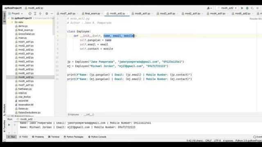Close the mod6_act2.py editor tab

coord(127,13)
